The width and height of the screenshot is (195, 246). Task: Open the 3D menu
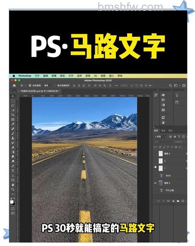point(96,76)
